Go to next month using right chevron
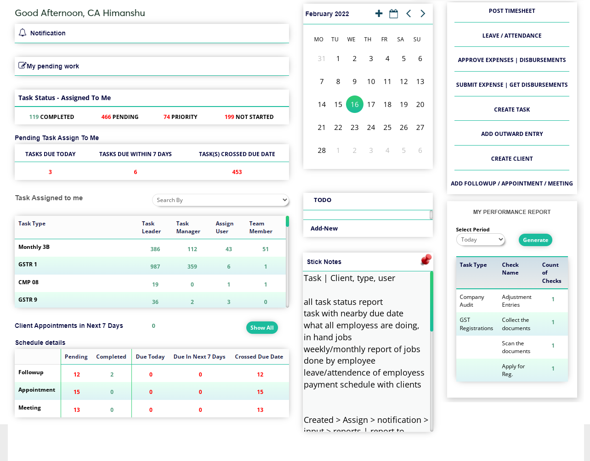This screenshot has width=590, height=461. 422,14
